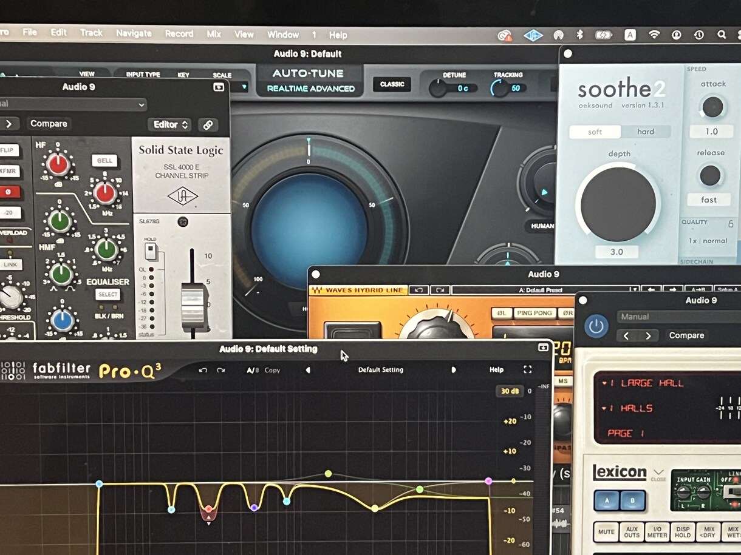Click the Bluetooth icon in menu bar

(579, 35)
